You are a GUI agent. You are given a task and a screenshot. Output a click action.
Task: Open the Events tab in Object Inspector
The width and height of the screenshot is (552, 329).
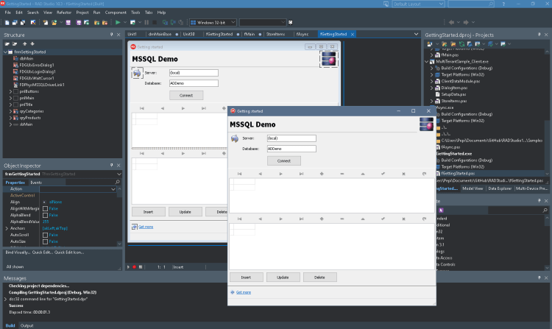36,183
